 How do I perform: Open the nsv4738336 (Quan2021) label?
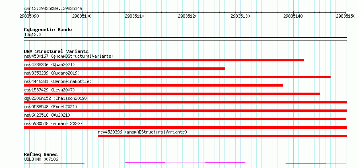click(x=49, y=65)
